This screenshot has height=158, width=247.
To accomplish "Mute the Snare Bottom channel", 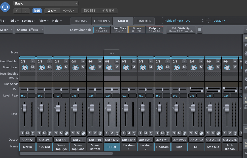I will pyautogui.click(x=95, y=133).
